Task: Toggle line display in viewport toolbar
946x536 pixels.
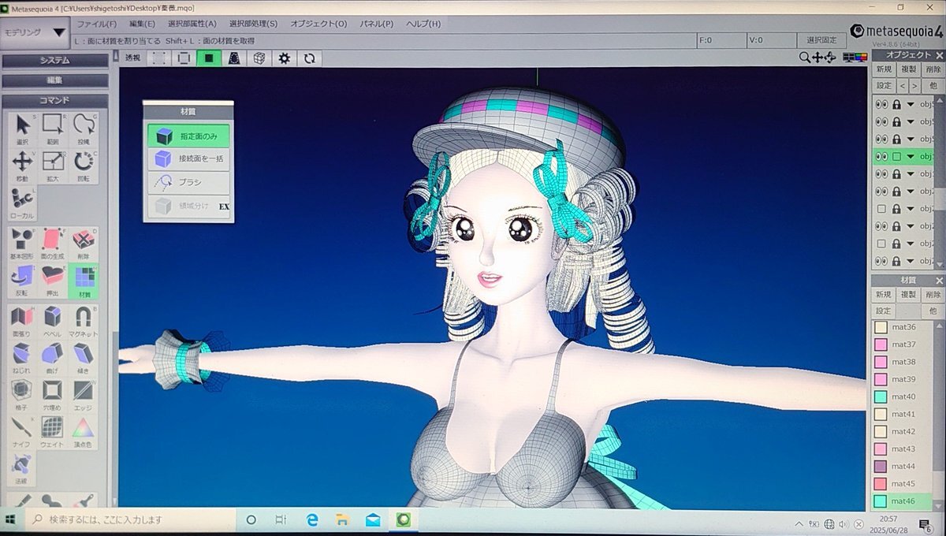Action: pyautogui.click(x=184, y=58)
